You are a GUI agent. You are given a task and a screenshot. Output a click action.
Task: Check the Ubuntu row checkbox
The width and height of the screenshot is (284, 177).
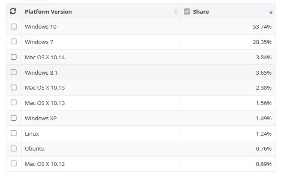(x=14, y=148)
